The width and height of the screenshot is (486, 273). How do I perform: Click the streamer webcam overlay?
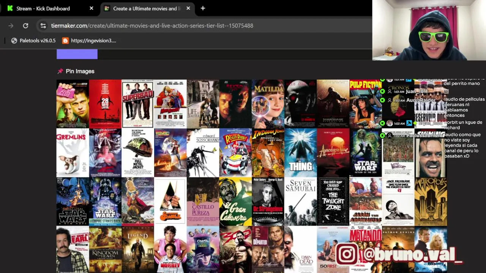pyautogui.click(x=429, y=30)
